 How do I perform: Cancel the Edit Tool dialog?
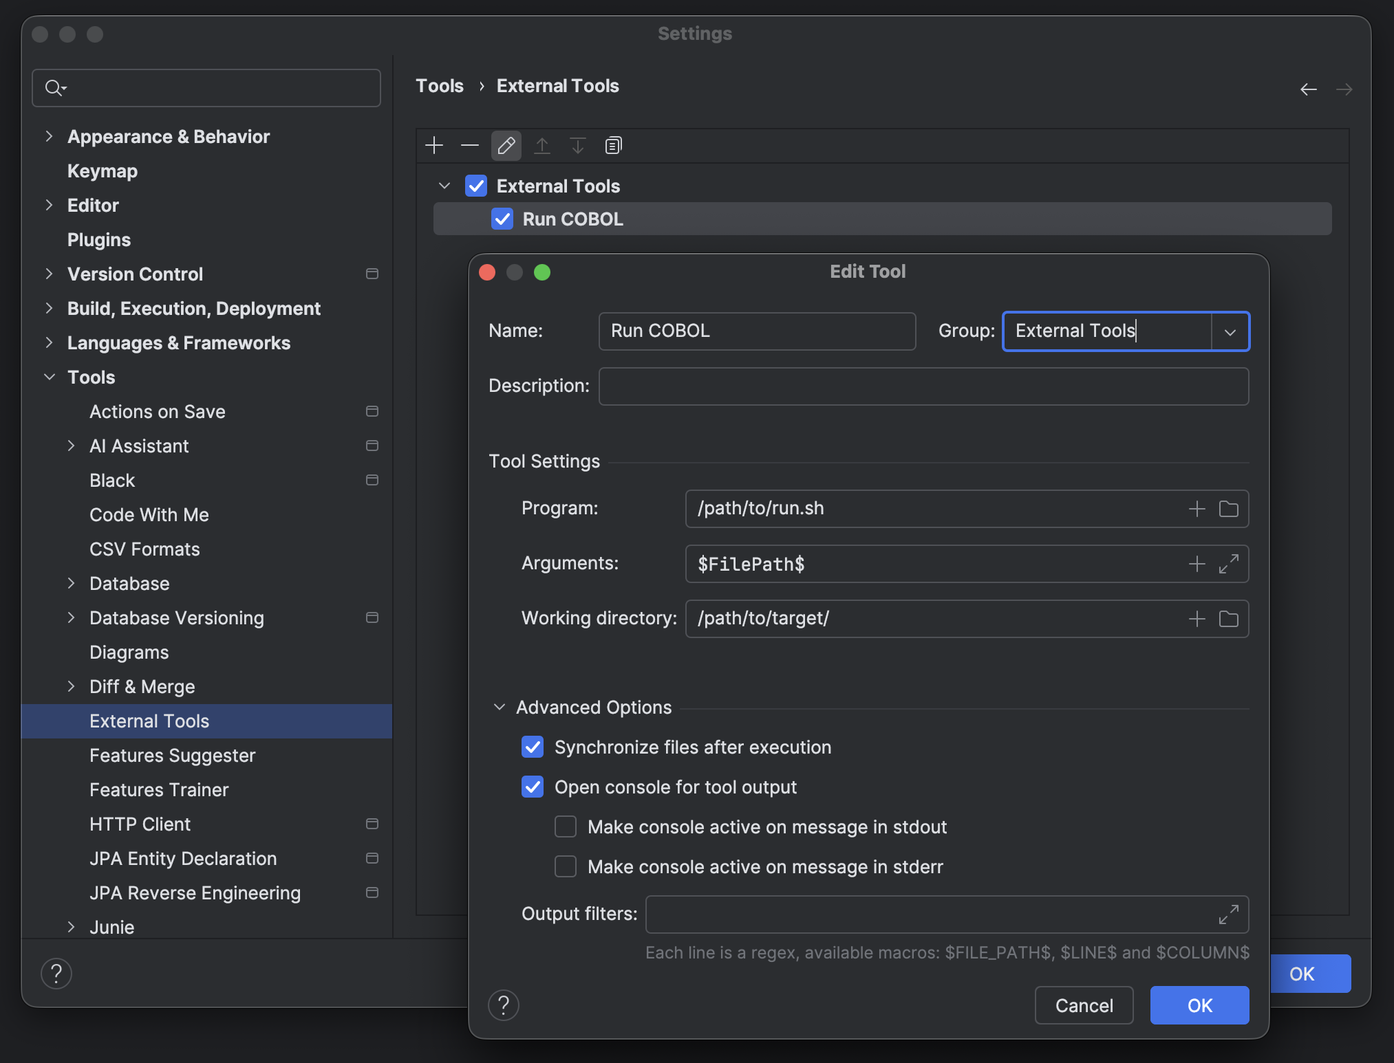(1084, 1005)
